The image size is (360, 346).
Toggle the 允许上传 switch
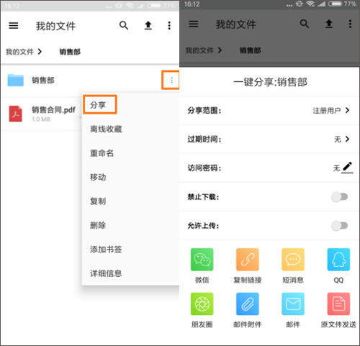339,225
